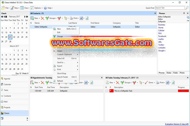The image size is (190, 126).
Task: Click the mailto link in Phones panel
Action: click(x=161, y=39)
